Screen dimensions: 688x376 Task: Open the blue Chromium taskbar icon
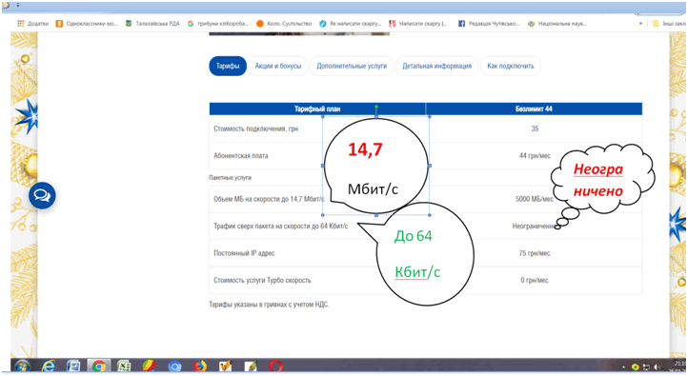coord(174,366)
